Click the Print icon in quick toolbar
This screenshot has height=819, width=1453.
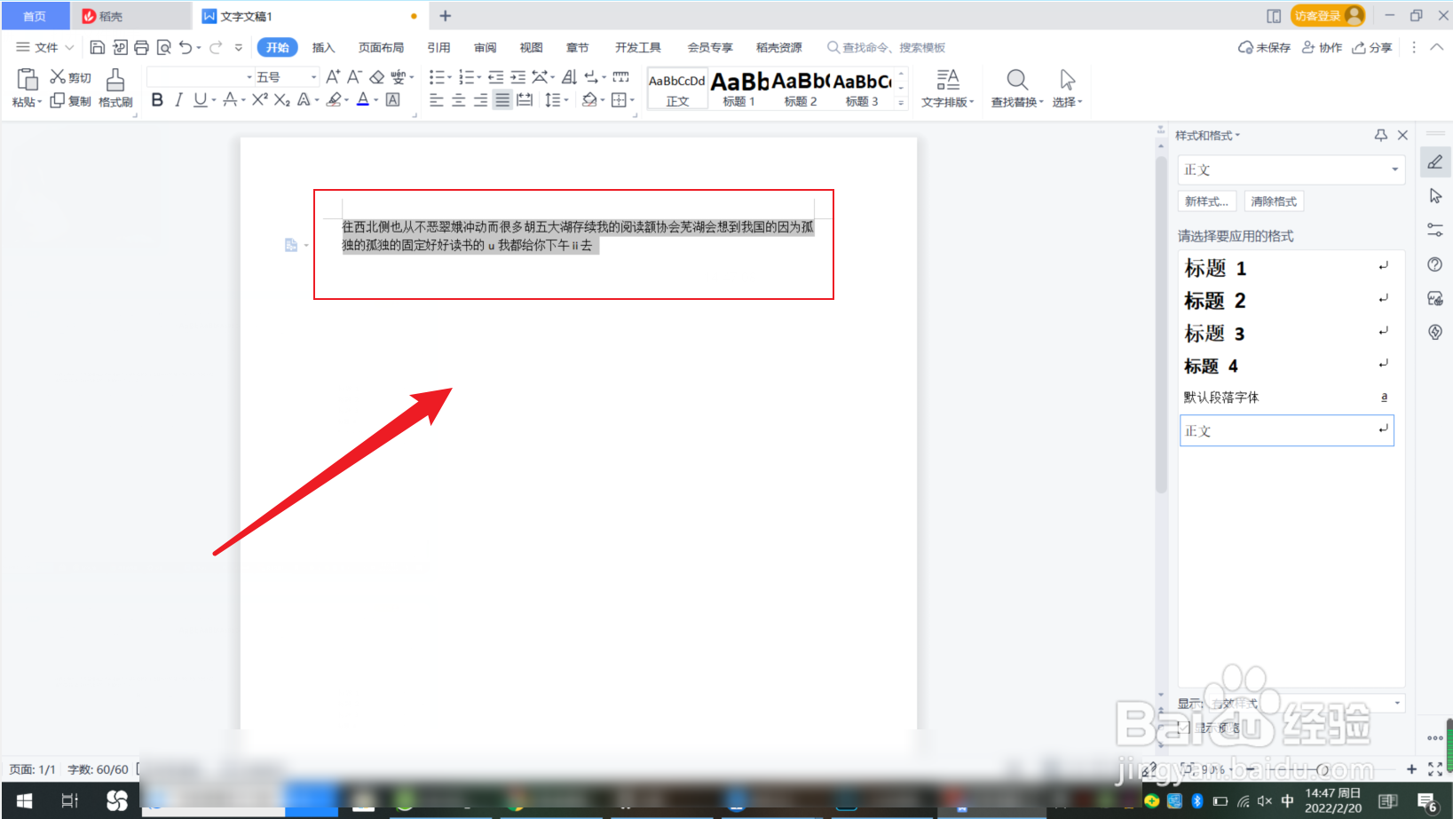(x=141, y=47)
